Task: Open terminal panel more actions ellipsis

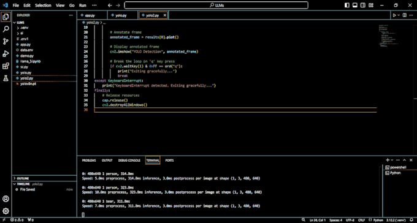Action: (398, 160)
